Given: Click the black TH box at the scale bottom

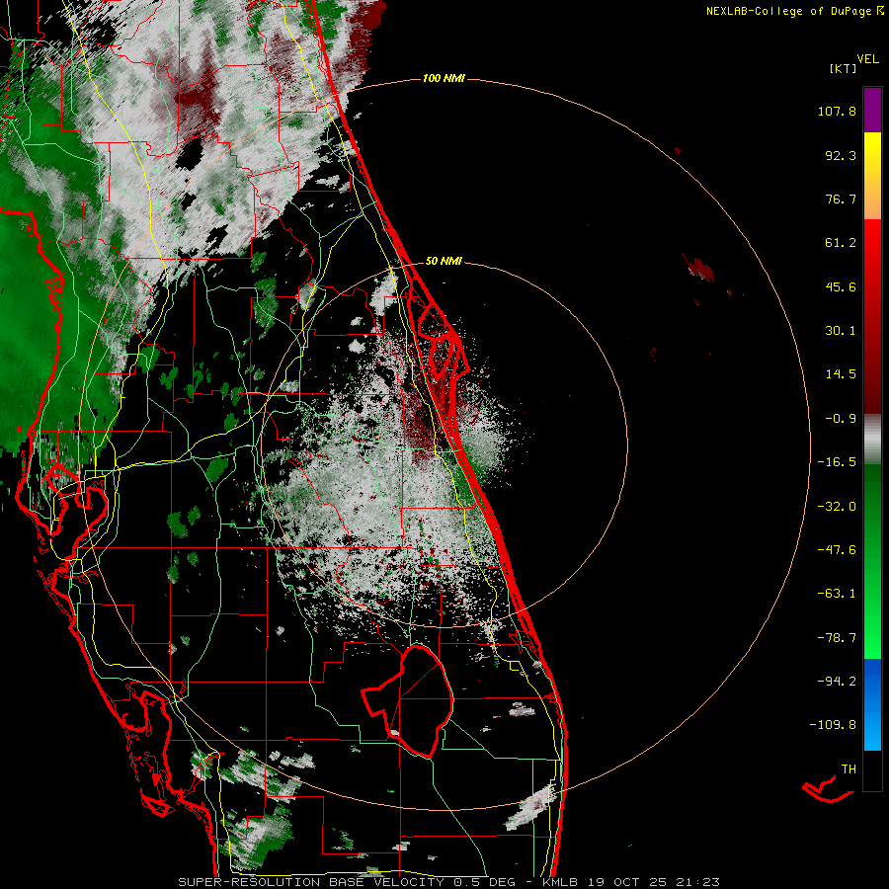Looking at the screenshot, I should (872, 769).
